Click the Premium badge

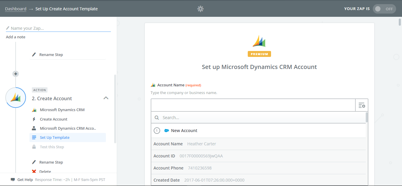pos(259,54)
